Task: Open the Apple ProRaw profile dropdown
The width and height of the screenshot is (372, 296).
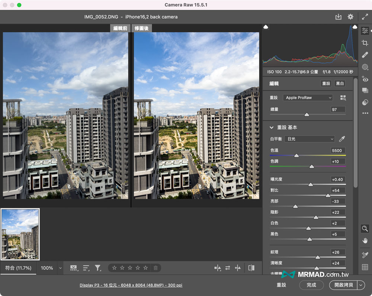Action: click(x=308, y=98)
